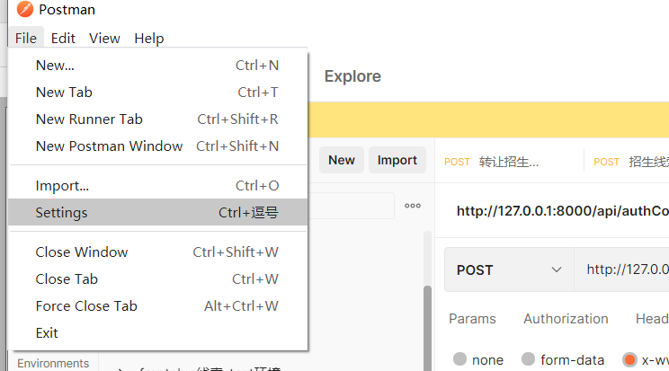
Task: Open the Headers tab
Action: coord(652,319)
